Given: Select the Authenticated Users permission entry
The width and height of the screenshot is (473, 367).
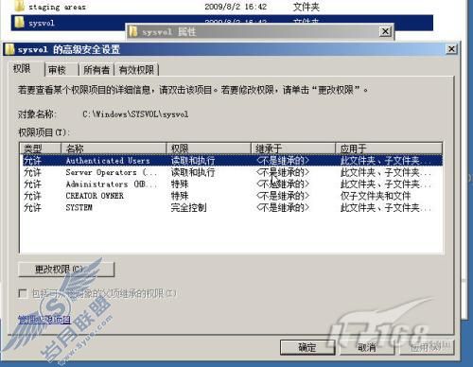Looking at the screenshot, I should tap(232, 161).
